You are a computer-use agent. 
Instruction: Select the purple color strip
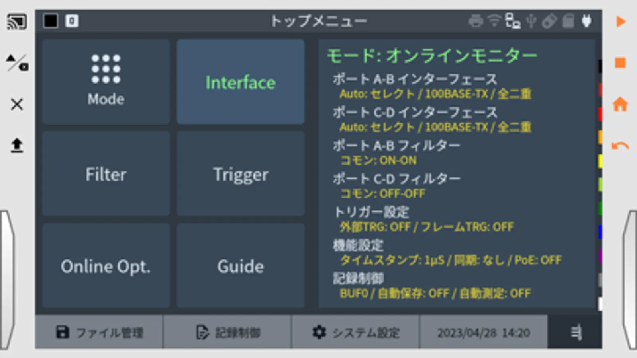tap(600, 255)
